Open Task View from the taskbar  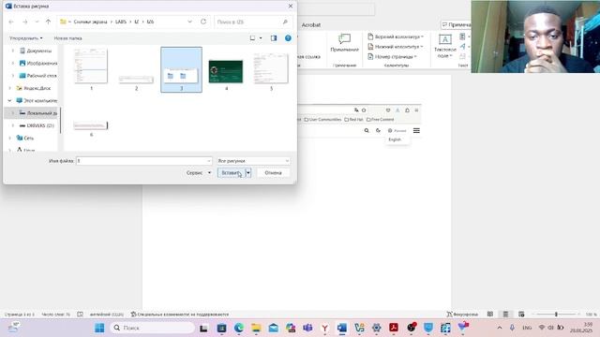(x=203, y=328)
